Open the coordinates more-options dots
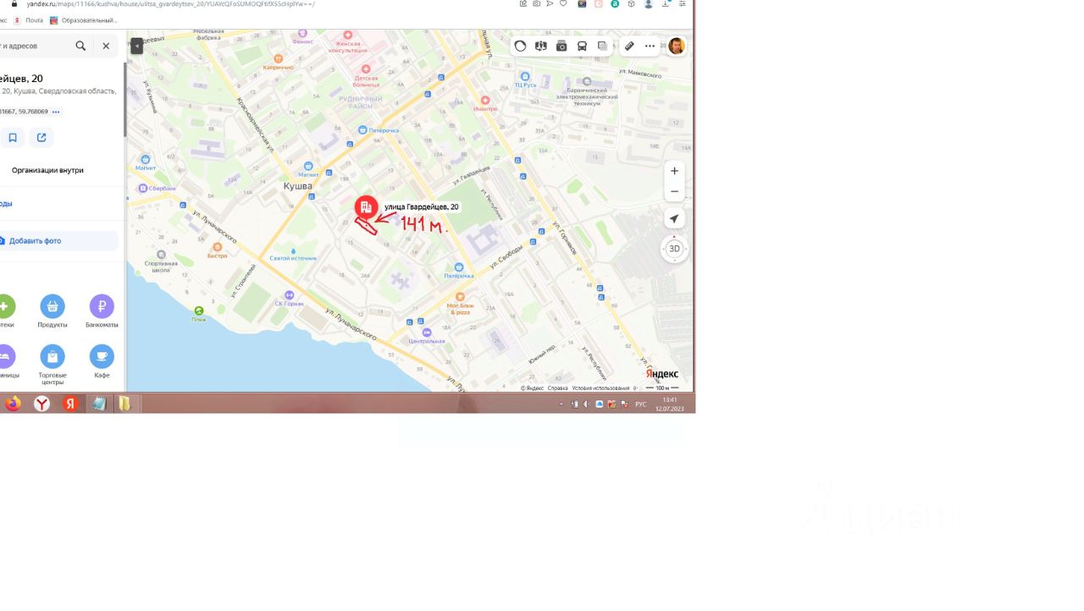1084x611 pixels. pos(56,112)
